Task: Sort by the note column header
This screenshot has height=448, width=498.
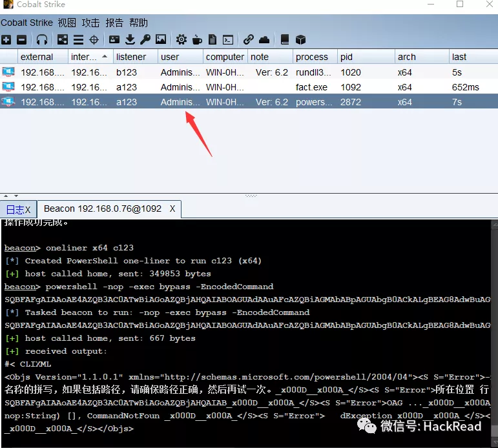Action: (x=270, y=57)
